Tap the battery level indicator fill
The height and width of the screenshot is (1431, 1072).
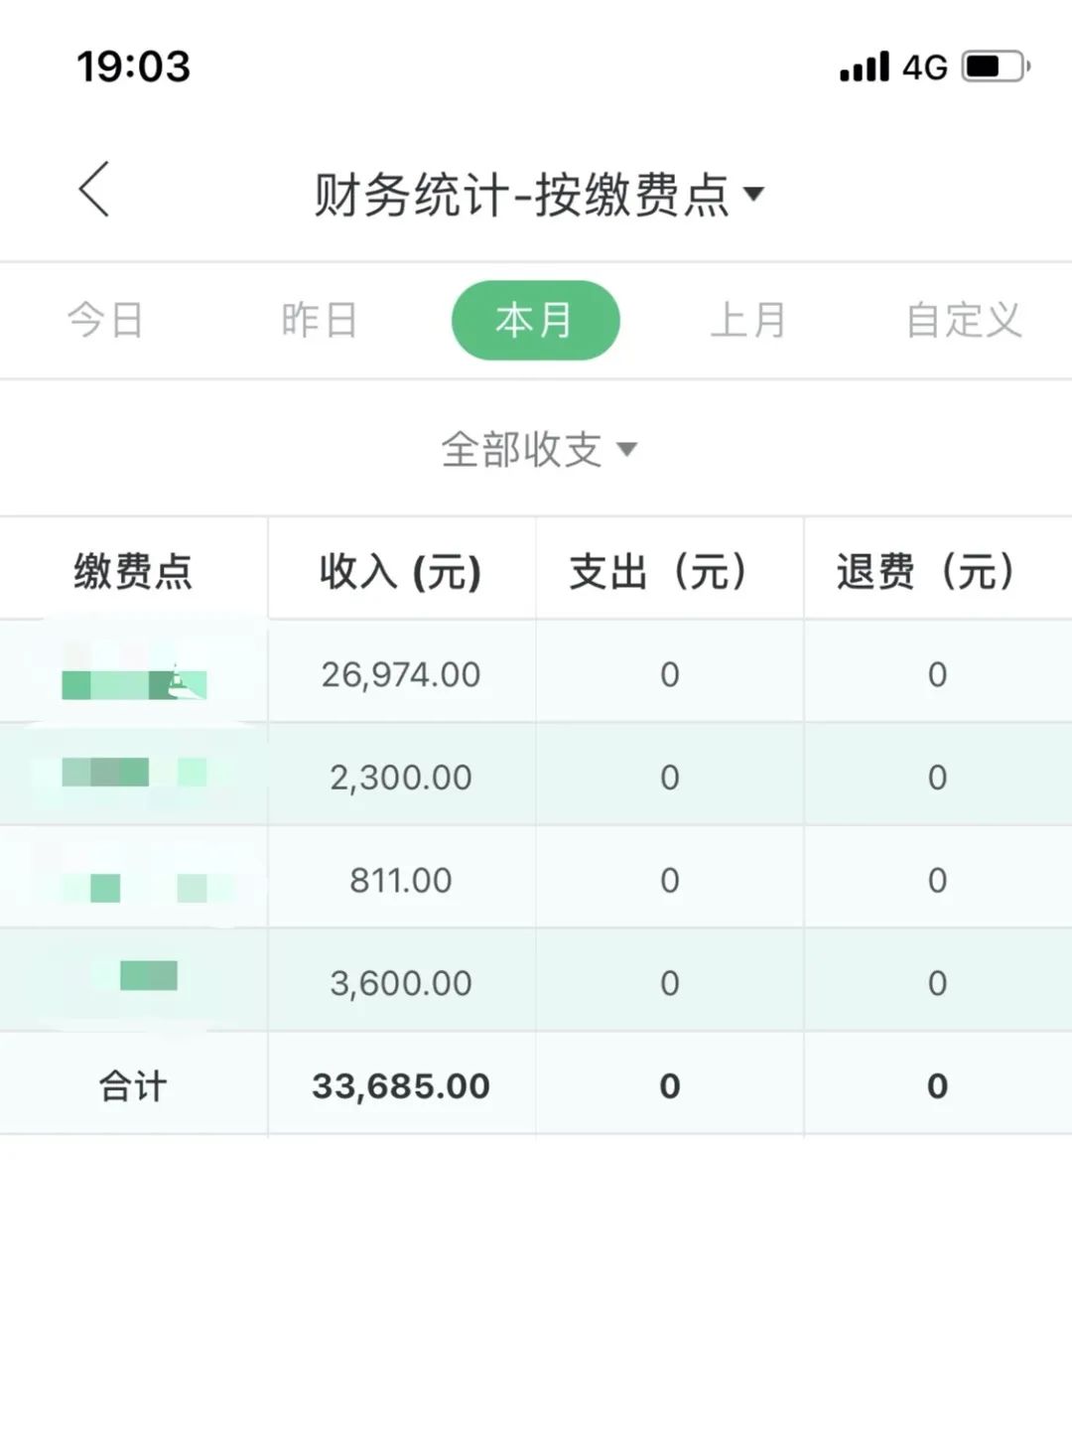pos(986,64)
